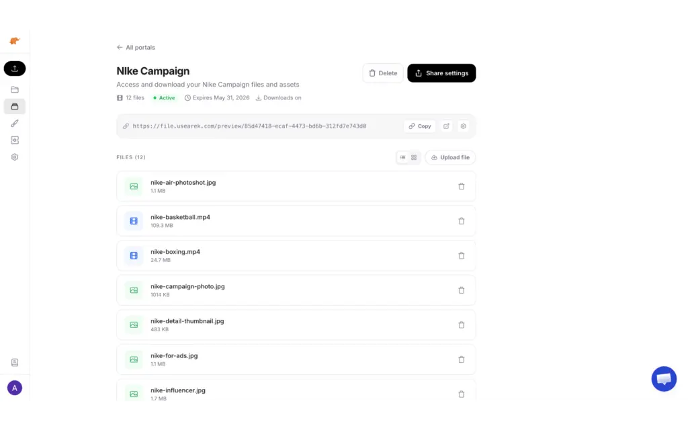
Task: Click the '109.3 MB' file size
Action: pos(161,226)
